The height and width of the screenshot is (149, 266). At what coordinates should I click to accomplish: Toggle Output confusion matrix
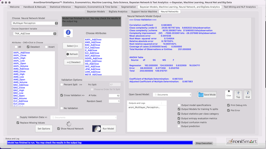(179, 123)
